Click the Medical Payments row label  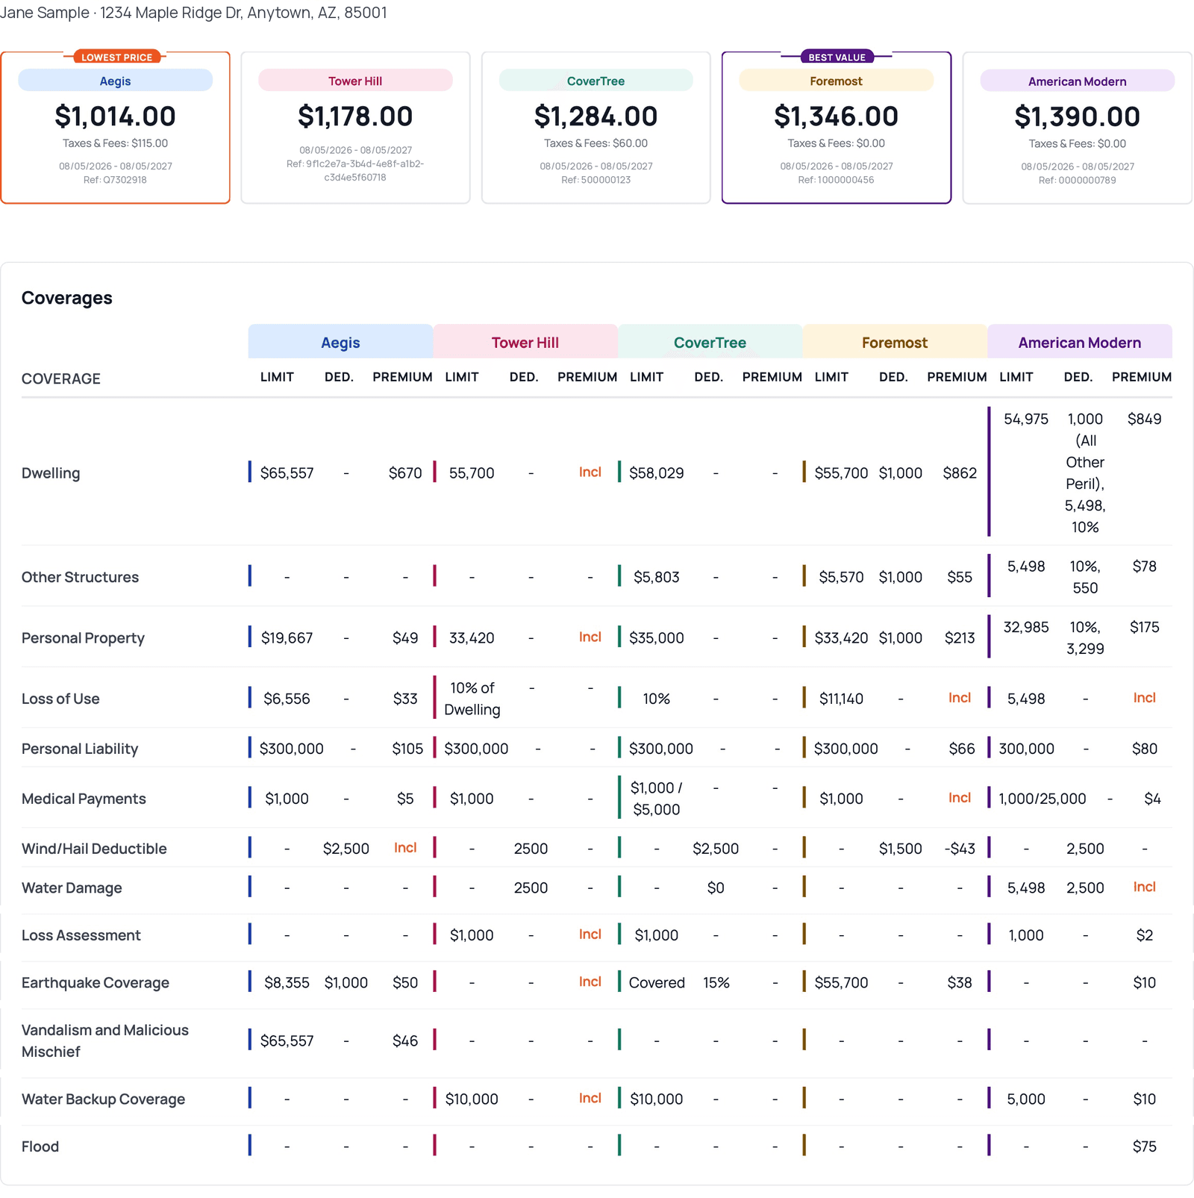pos(84,799)
